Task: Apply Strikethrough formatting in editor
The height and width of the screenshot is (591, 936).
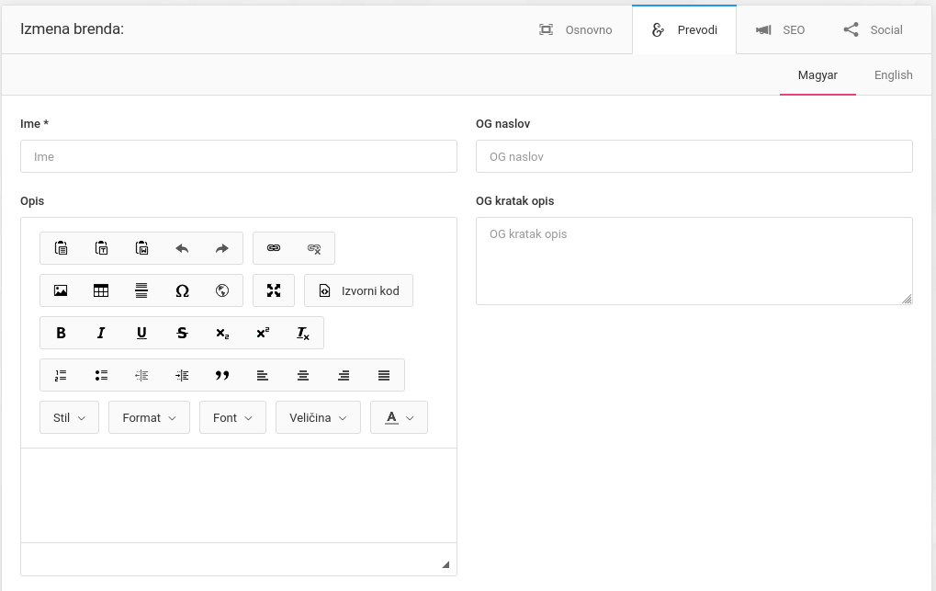Action: [x=182, y=333]
